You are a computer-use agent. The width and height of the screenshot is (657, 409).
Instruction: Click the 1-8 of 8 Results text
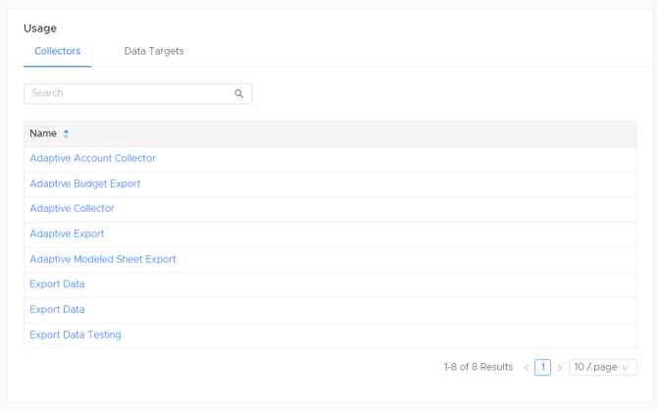click(x=479, y=367)
